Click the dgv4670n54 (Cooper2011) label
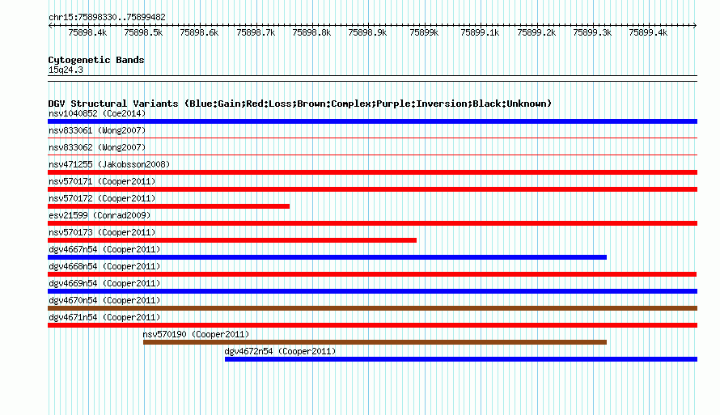Screen dimensions: 720x415 104,300
